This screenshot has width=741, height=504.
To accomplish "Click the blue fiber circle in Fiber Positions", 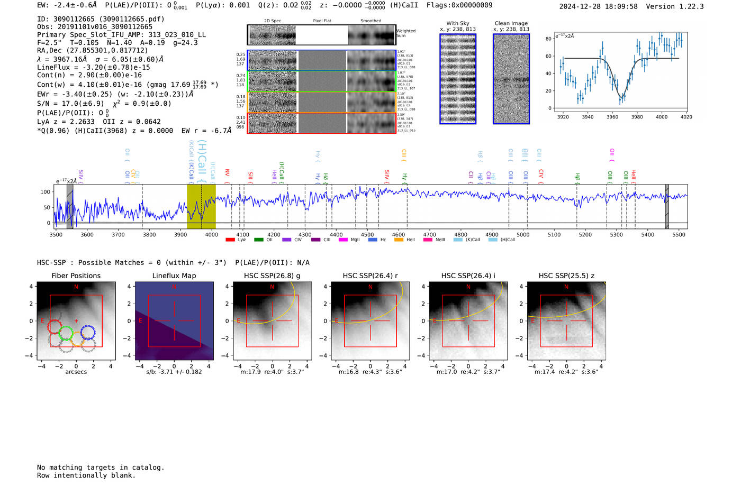I will pyautogui.click(x=88, y=333).
